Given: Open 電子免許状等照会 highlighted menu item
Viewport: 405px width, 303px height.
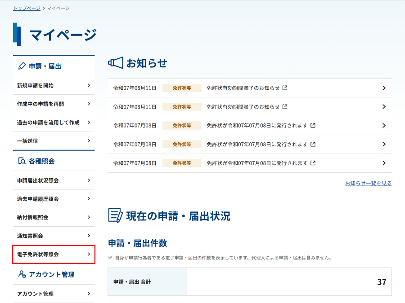Looking at the screenshot, I should pos(54,255).
